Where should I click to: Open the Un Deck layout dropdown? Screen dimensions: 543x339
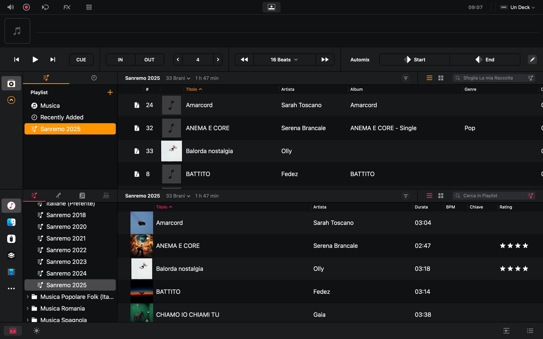pyautogui.click(x=520, y=7)
